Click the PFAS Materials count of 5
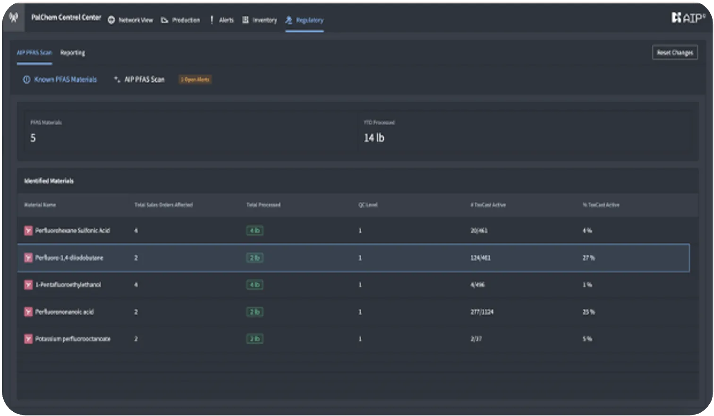This screenshot has width=714, height=416. coord(33,138)
